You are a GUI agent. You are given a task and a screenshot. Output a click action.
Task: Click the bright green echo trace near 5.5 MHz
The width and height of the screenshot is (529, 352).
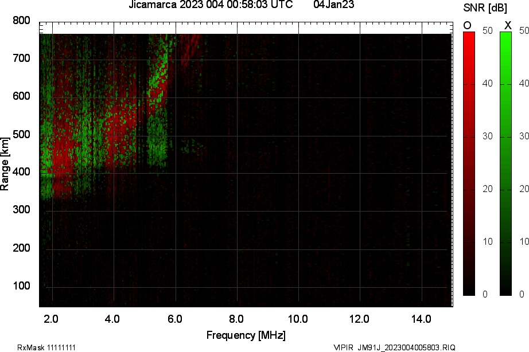(160, 77)
